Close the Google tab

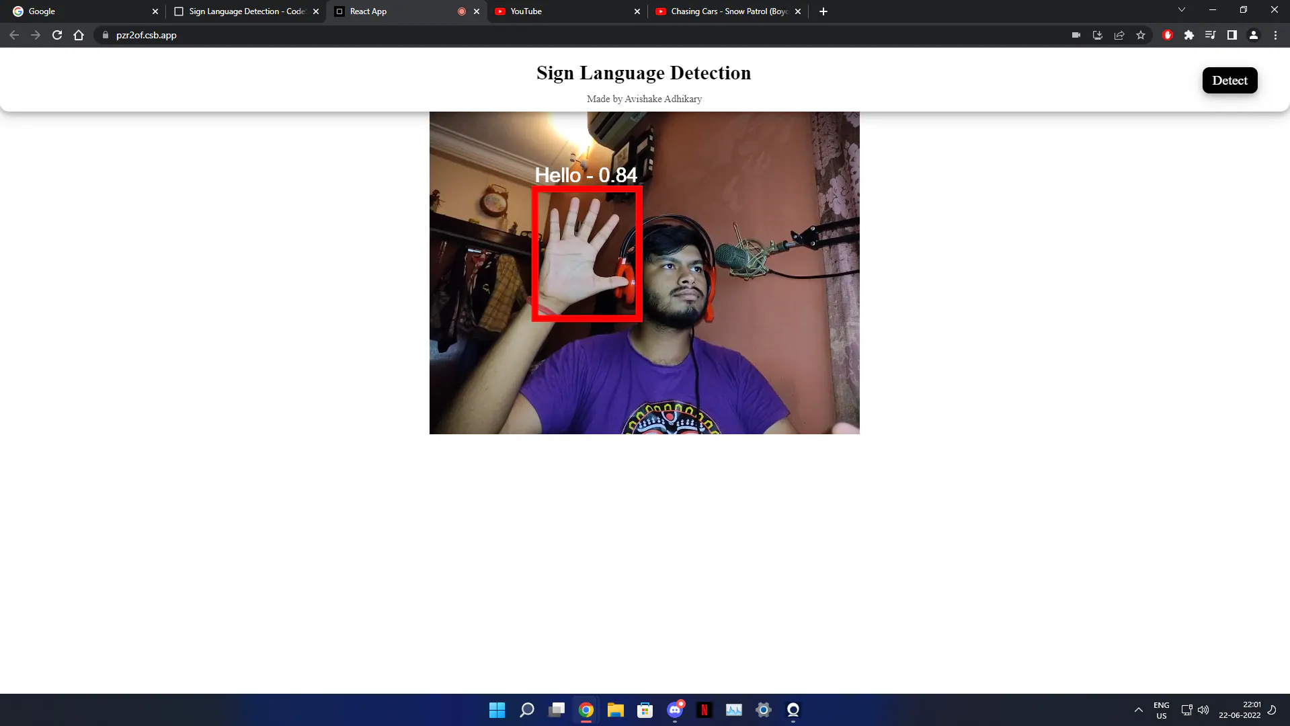click(155, 11)
